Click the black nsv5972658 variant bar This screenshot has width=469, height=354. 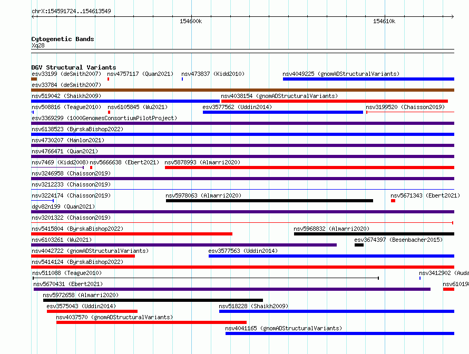point(153,300)
